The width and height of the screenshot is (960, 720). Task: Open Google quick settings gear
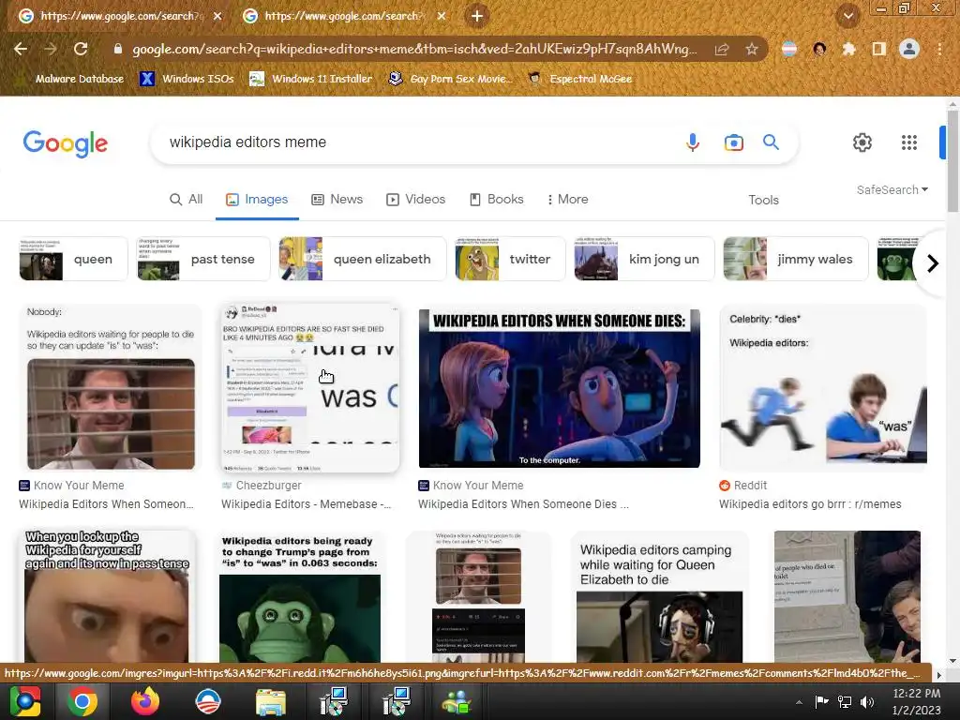(862, 142)
